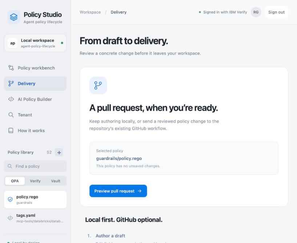Click 'This policy has no unsaved changes.' text
297x243 pixels.
[x=128, y=166]
